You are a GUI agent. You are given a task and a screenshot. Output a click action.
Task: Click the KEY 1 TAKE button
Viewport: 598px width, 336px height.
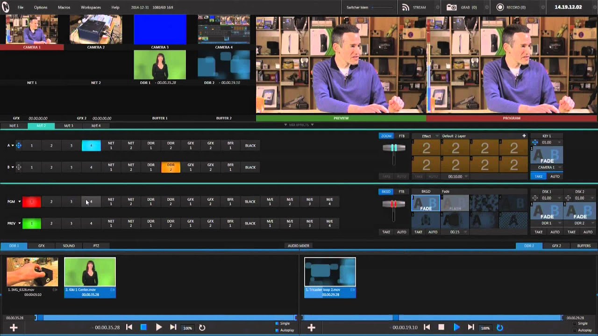coord(539,176)
